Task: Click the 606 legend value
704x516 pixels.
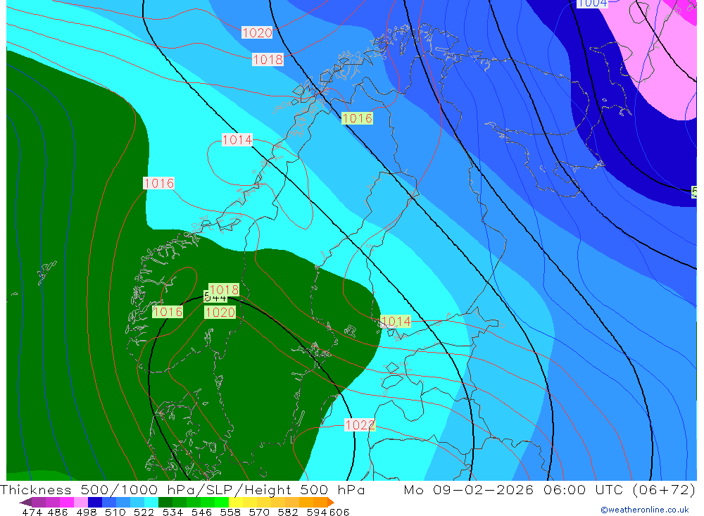Action: click(x=339, y=512)
